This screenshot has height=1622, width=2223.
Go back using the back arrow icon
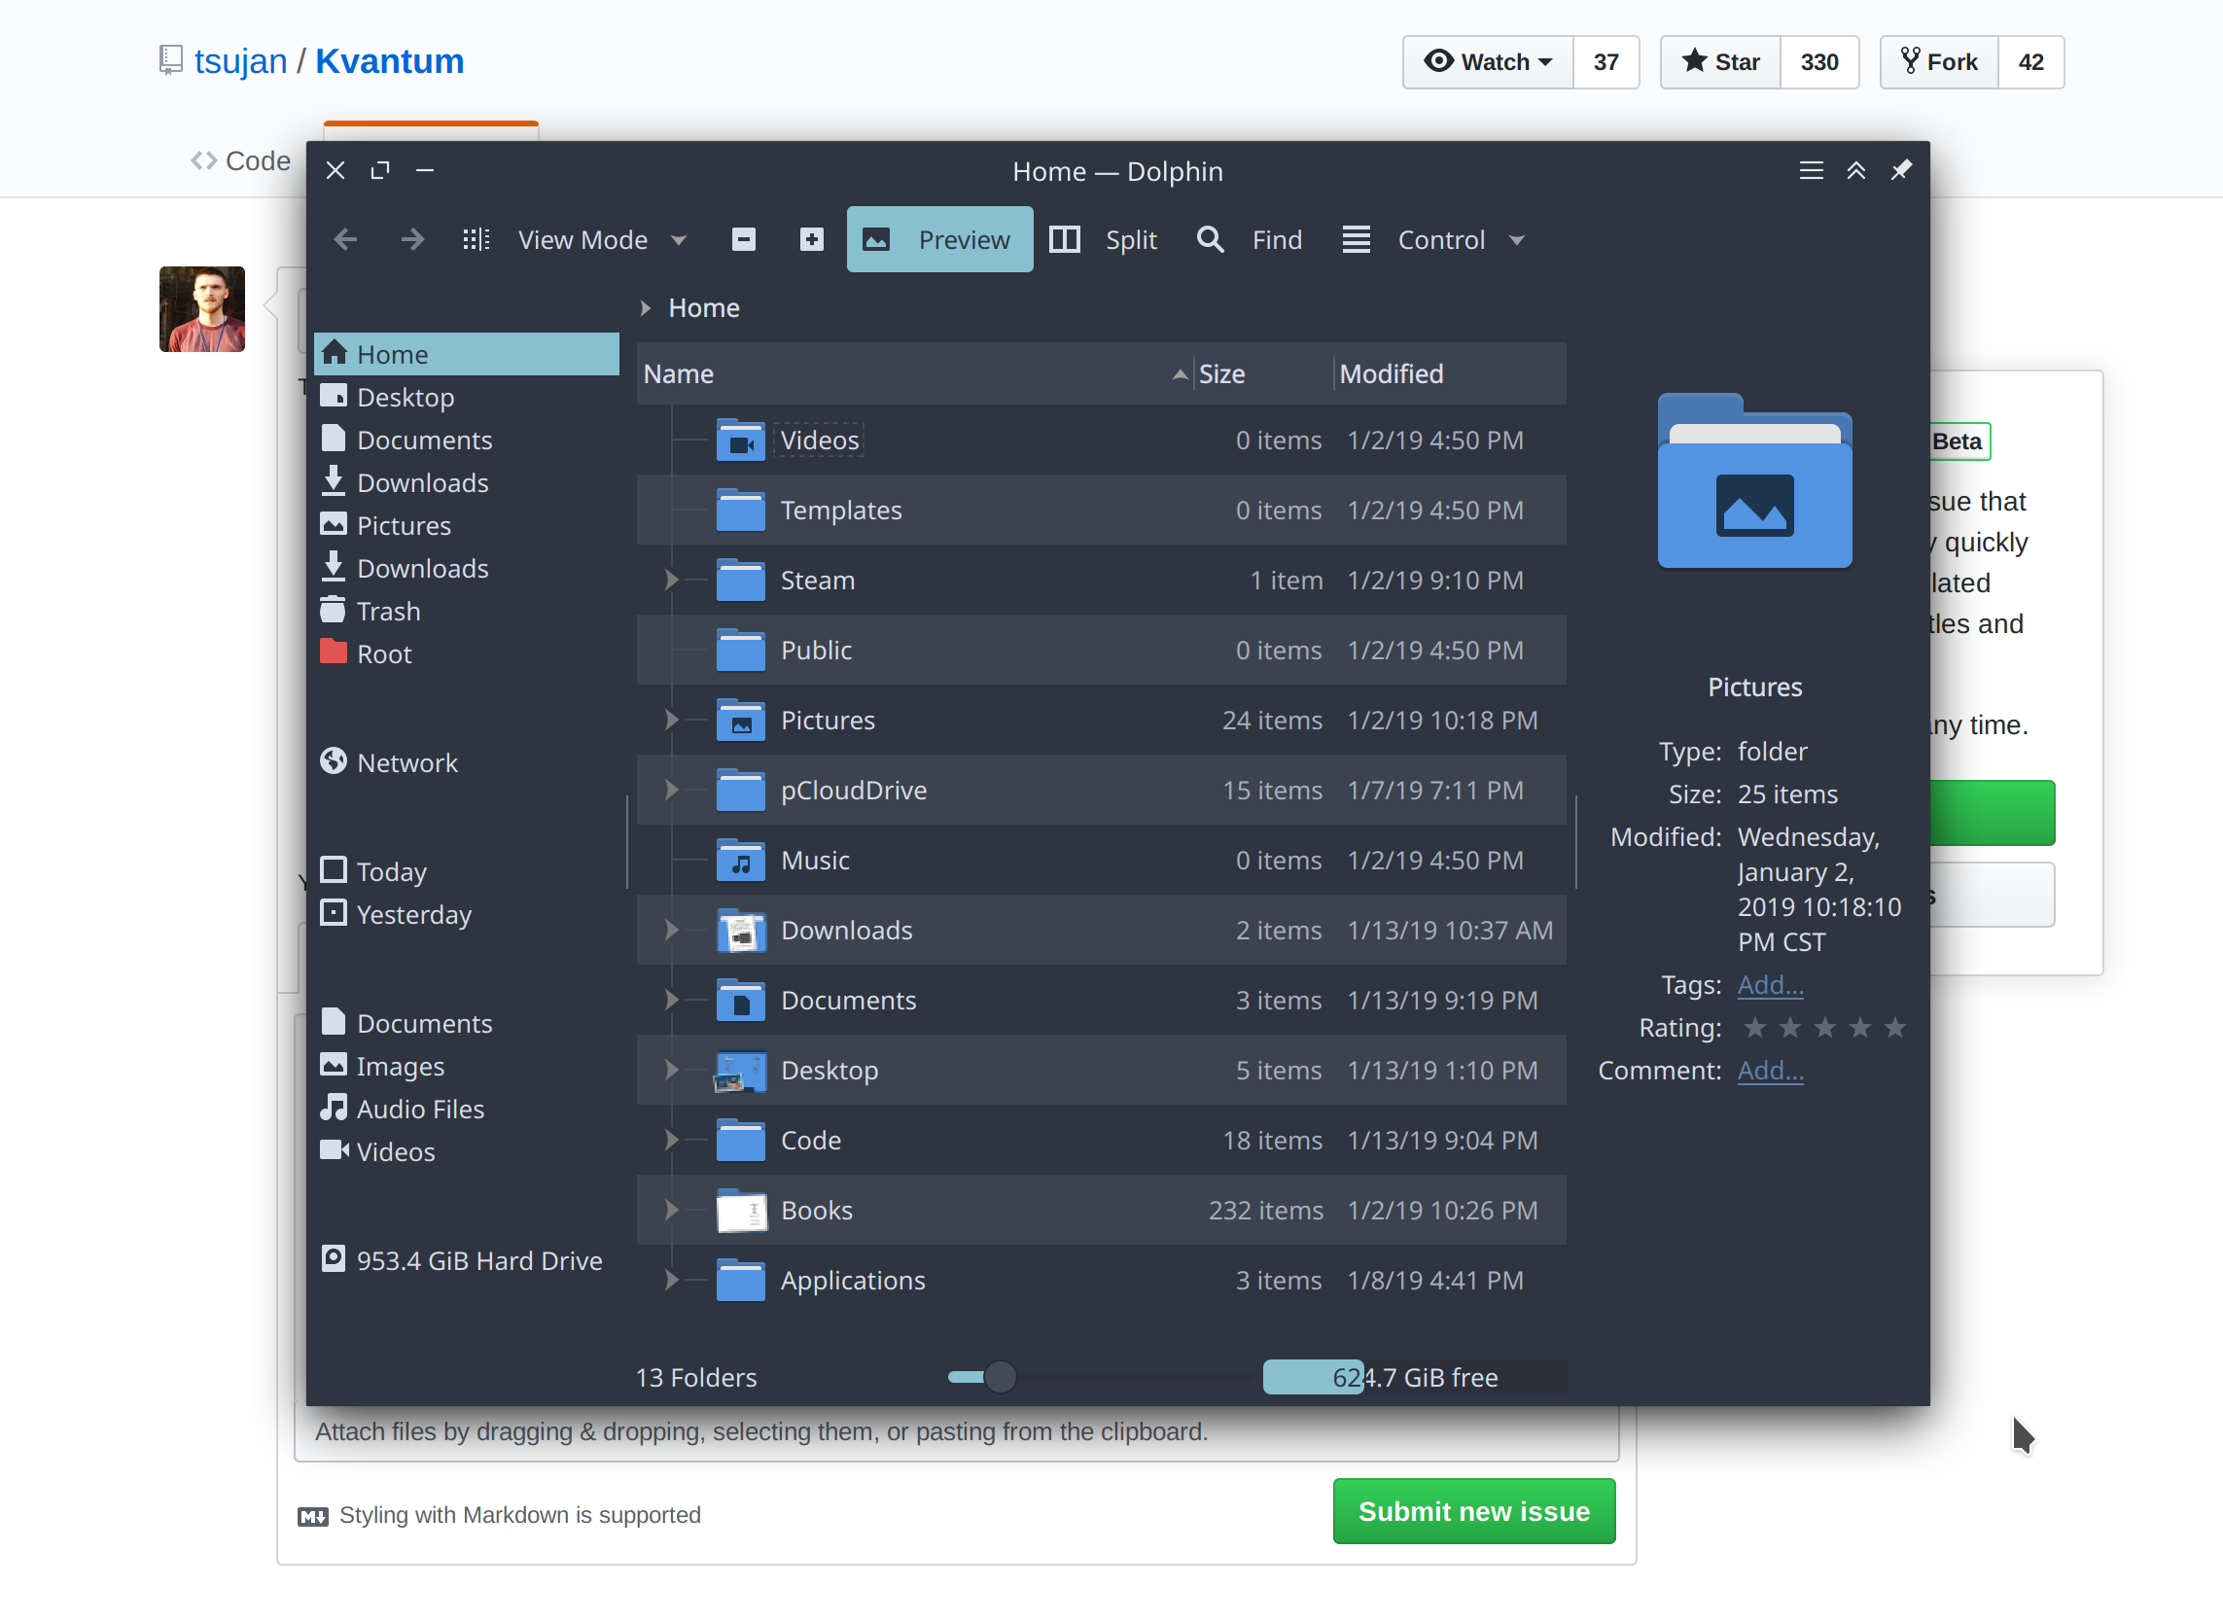pos(345,238)
